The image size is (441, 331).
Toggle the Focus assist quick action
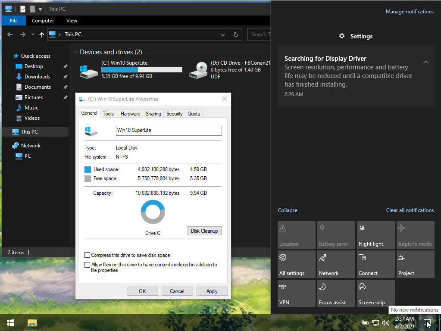336,294
